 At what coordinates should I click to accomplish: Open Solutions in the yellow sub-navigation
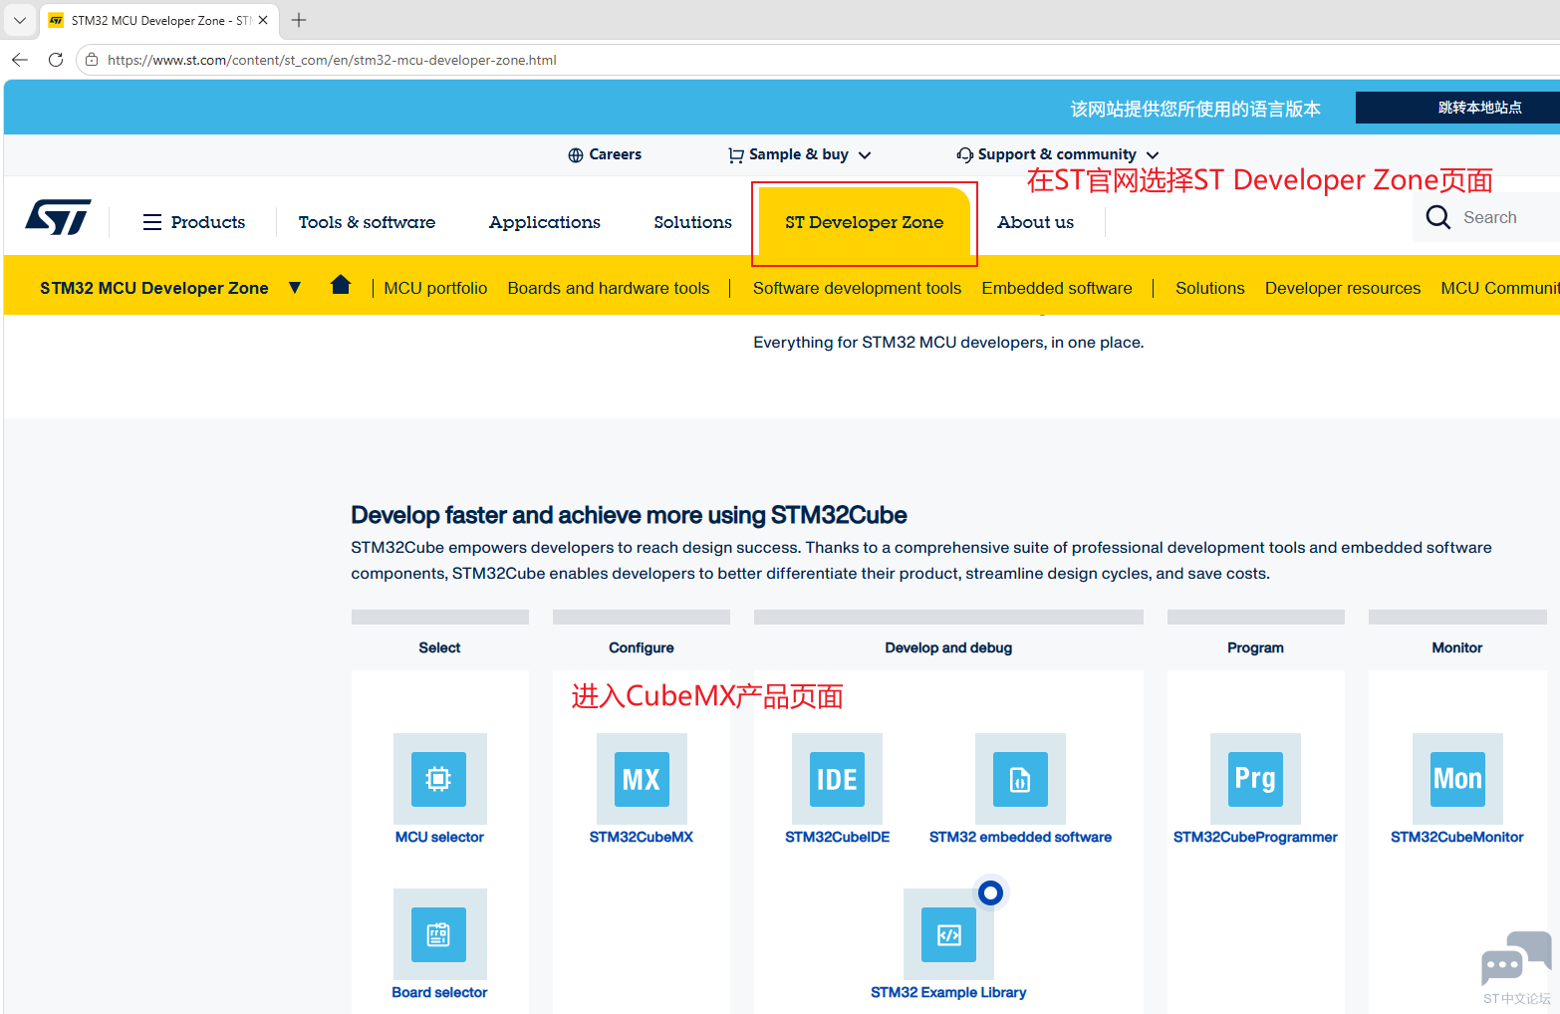click(x=1210, y=288)
